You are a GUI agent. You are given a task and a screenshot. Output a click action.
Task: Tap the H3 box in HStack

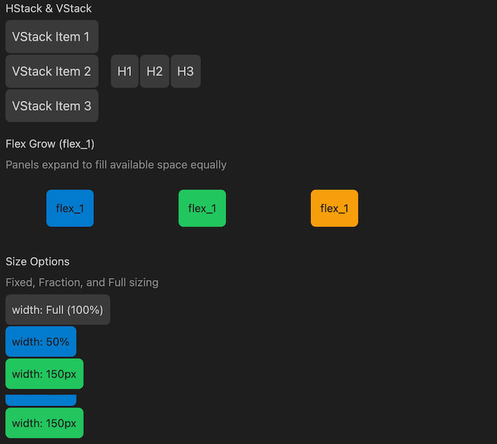coord(185,72)
